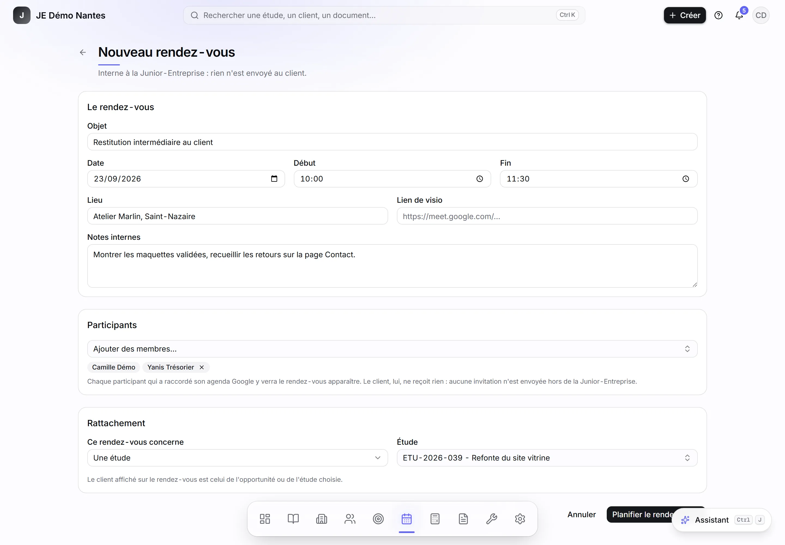Click the Lieu input field
This screenshot has height=545, width=785.
[x=237, y=216]
